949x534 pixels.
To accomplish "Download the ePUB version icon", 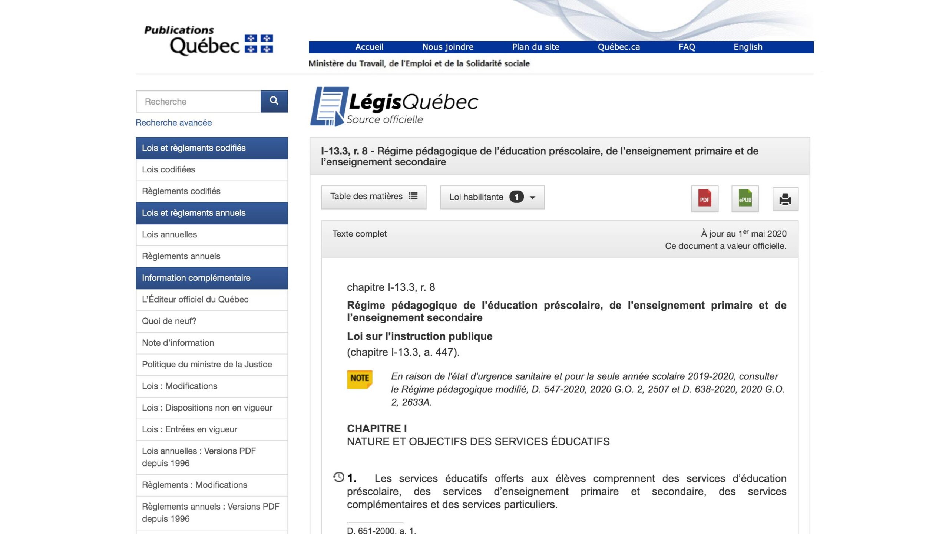I will point(745,199).
